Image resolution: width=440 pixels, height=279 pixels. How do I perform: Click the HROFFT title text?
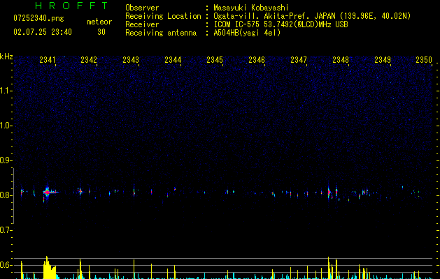click(x=71, y=6)
